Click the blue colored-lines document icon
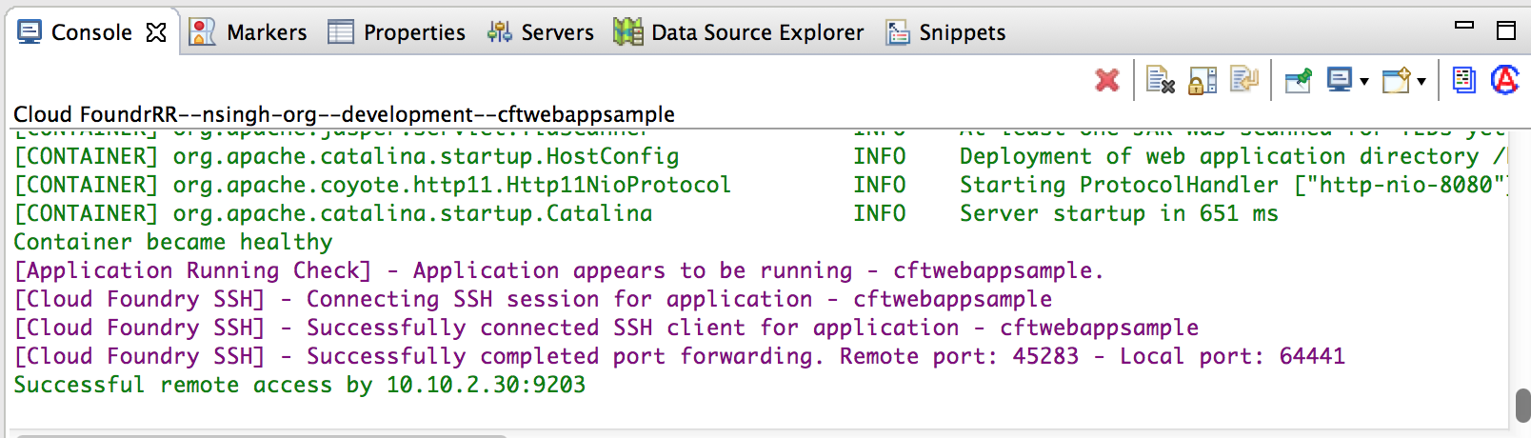 [1463, 80]
